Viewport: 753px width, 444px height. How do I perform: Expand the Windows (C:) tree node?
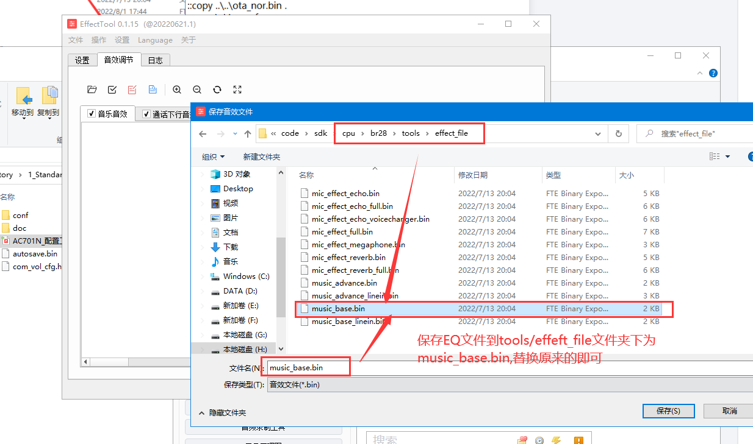(x=203, y=277)
